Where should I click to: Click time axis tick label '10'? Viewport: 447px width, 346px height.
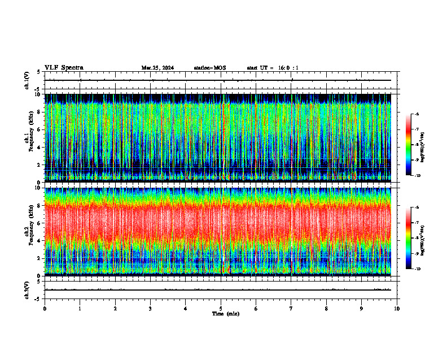[x=397, y=309]
